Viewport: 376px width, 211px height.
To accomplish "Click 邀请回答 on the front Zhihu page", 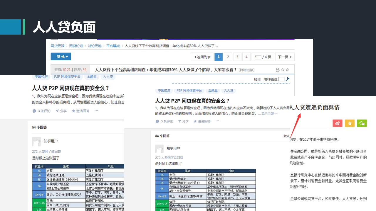I will pos(202,121).
